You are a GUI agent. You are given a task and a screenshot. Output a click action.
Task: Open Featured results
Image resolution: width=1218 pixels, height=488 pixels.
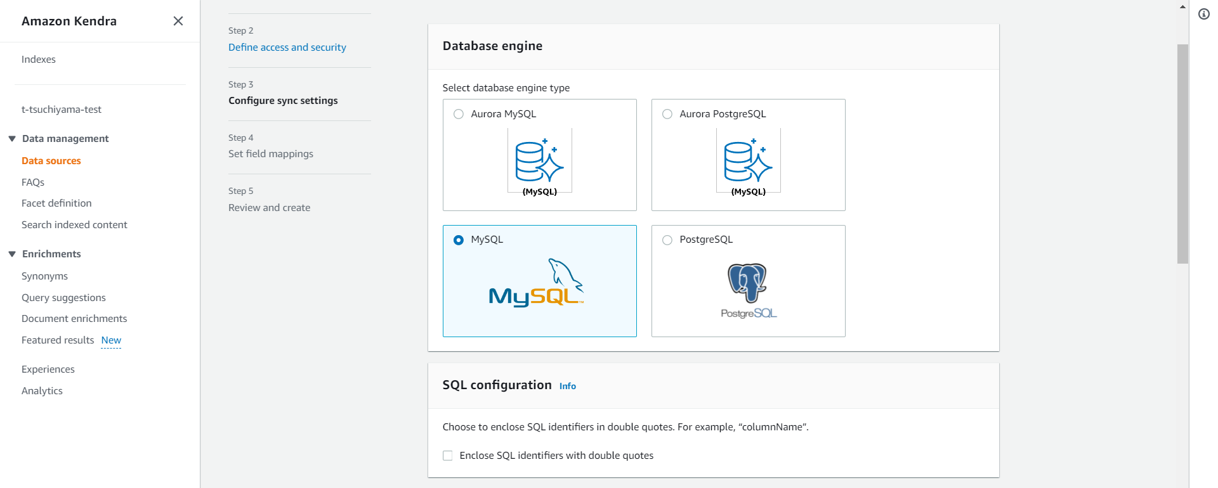(x=58, y=340)
